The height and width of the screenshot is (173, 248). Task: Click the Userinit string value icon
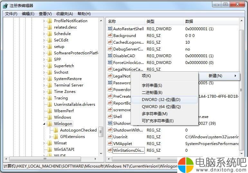[110, 137]
